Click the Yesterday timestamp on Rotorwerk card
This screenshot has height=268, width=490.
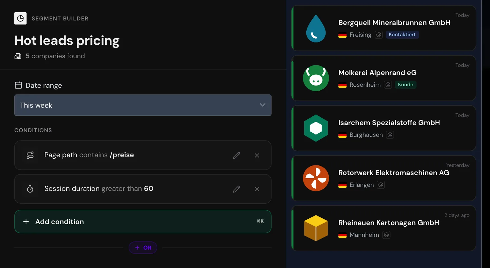[458, 165]
